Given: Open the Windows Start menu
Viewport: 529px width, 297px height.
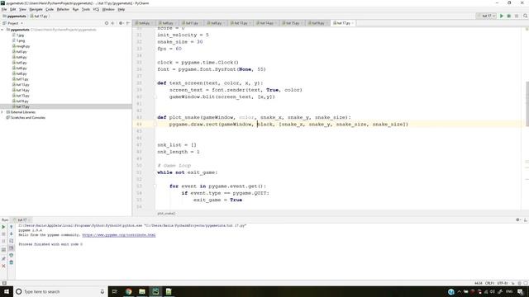Looking at the screenshot, I should point(7,291).
